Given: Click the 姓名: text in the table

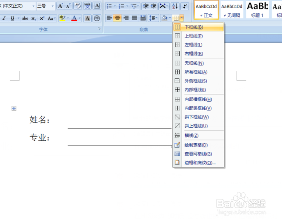Looking at the screenshot, I should [x=40, y=120].
